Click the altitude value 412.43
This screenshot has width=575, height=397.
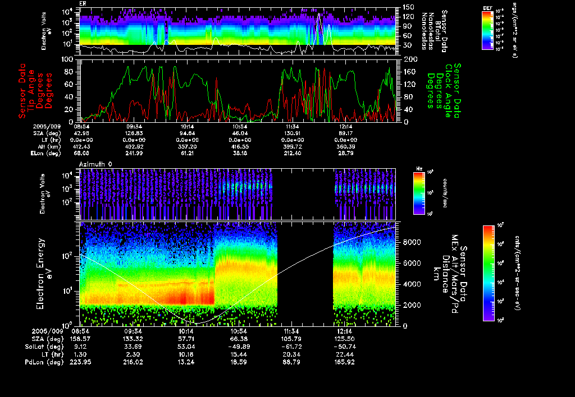(x=82, y=147)
